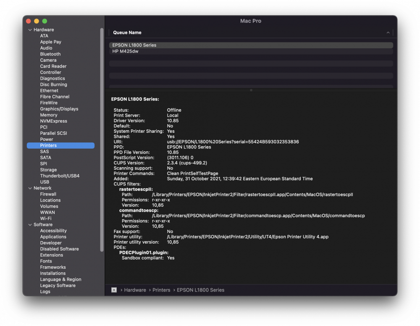Click the computer icon in path bar
The image size is (420, 326).
(114, 290)
